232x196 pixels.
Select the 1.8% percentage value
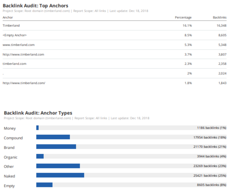[188, 83]
